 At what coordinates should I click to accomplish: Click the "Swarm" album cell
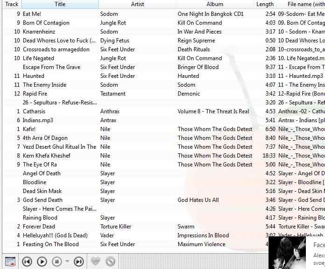186,227
